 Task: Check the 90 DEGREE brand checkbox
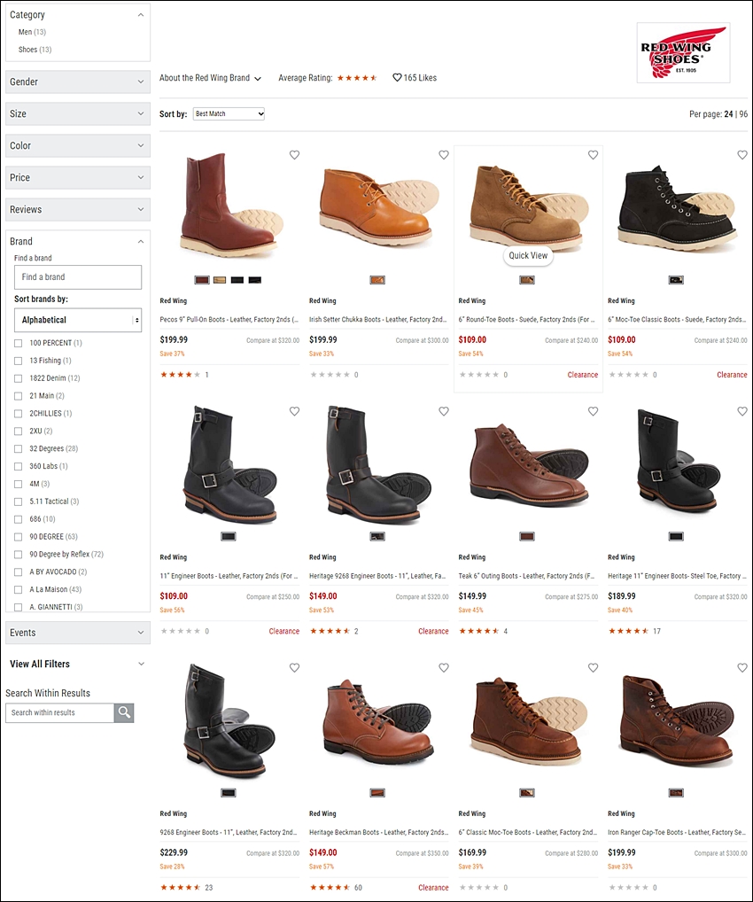coord(19,537)
